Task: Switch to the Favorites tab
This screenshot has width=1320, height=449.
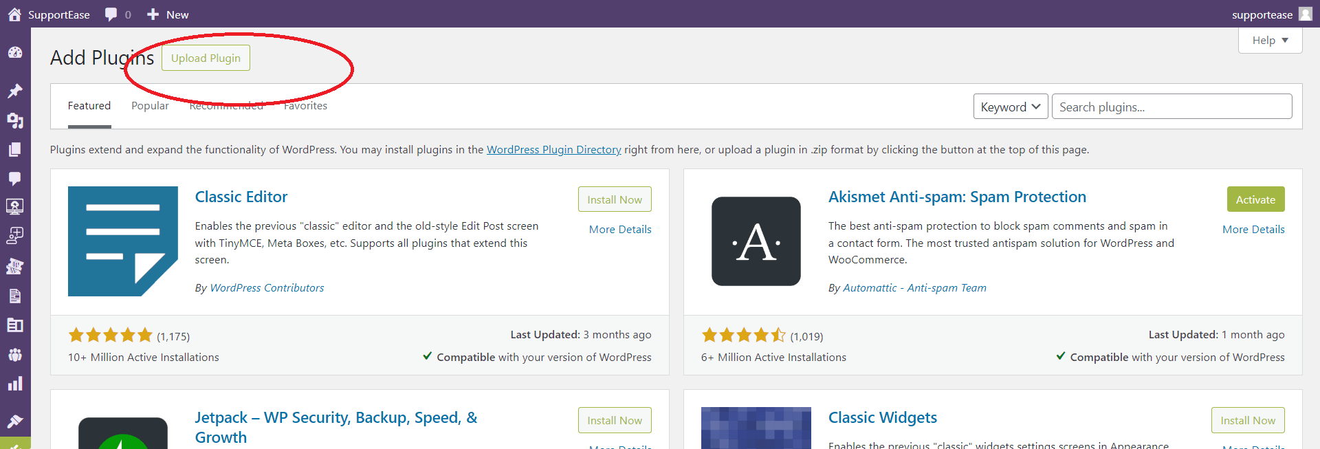Action: [x=305, y=106]
